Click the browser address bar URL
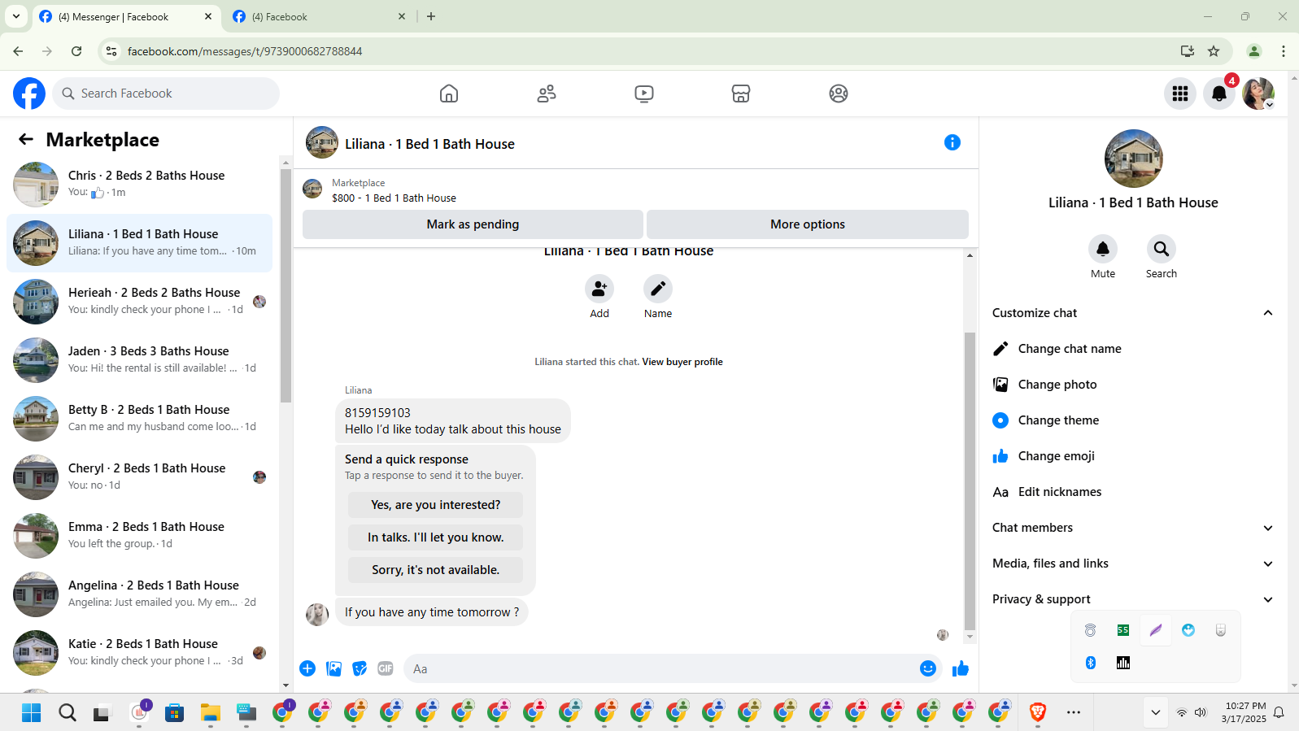This screenshot has height=731, width=1299. click(x=245, y=51)
